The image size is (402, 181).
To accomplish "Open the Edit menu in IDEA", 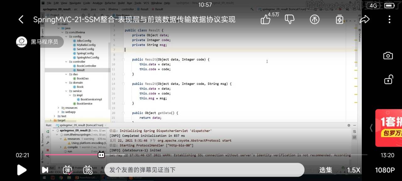I will point(56,3).
